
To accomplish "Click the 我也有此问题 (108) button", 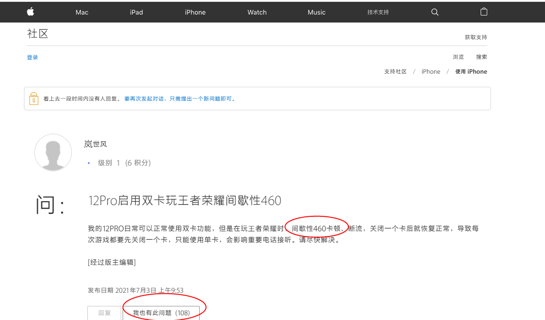I will point(161,312).
